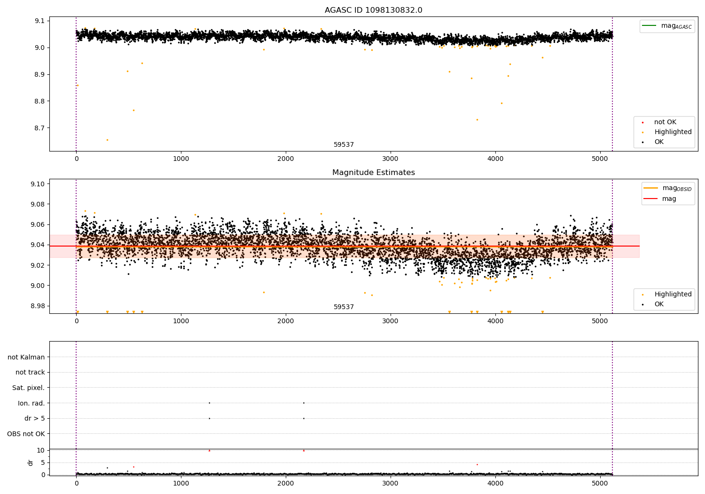Click the '59537' label in the Magnitude Estimates plot
705x494 pixels.
(x=344, y=307)
